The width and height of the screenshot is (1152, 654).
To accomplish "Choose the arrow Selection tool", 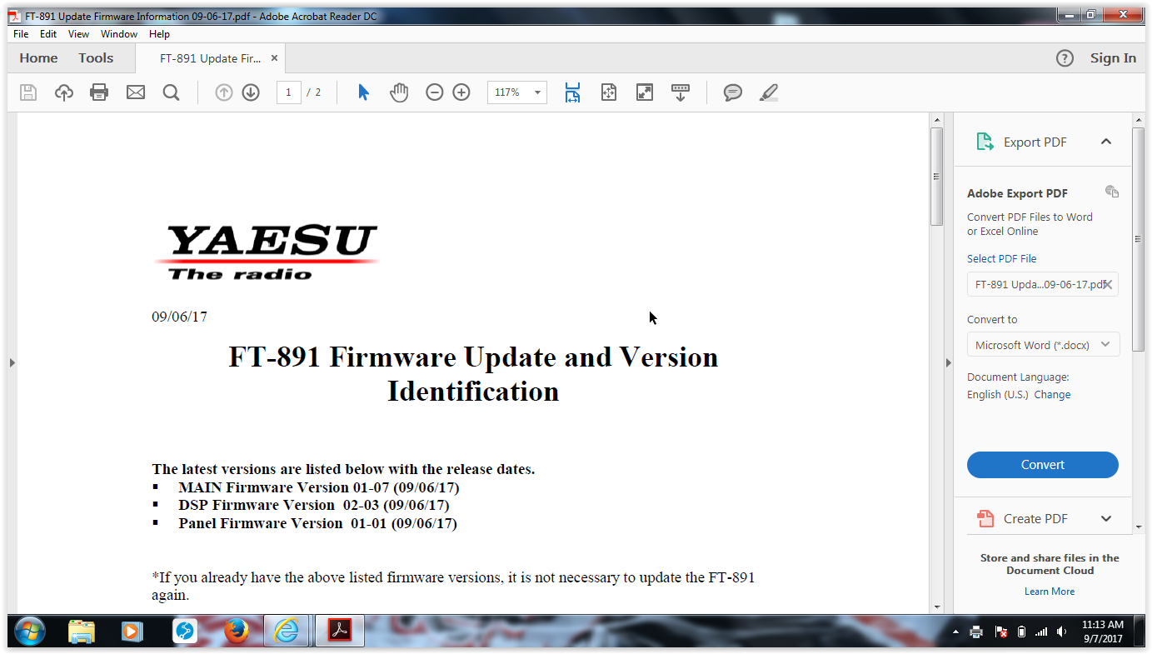I will click(x=363, y=92).
